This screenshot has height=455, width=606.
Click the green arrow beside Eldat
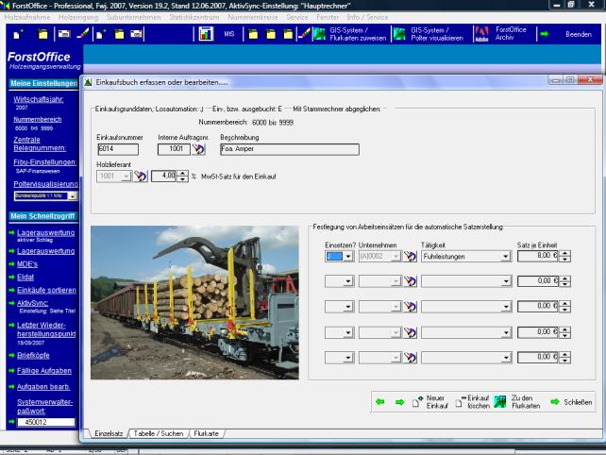click(x=11, y=278)
